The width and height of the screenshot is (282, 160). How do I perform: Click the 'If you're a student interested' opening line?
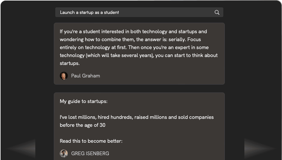click(133, 31)
